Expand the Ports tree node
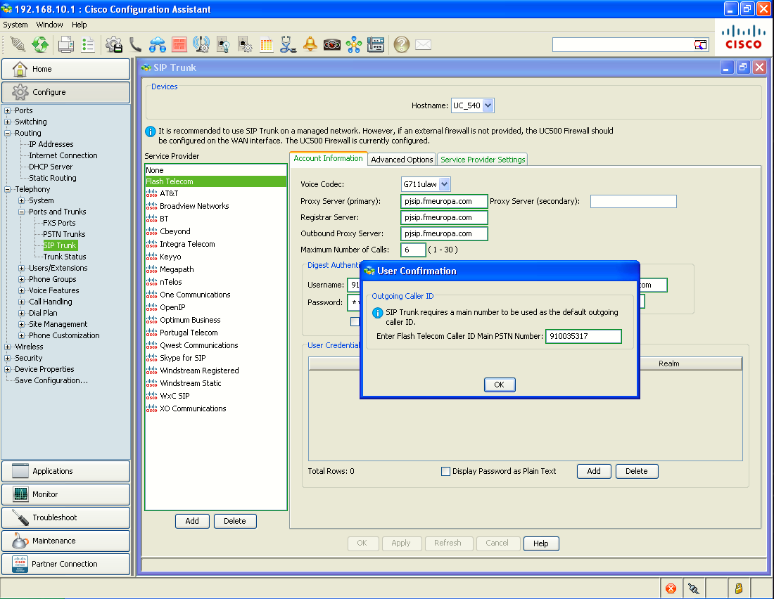Viewport: 774px width, 599px height. pyautogui.click(x=8, y=110)
